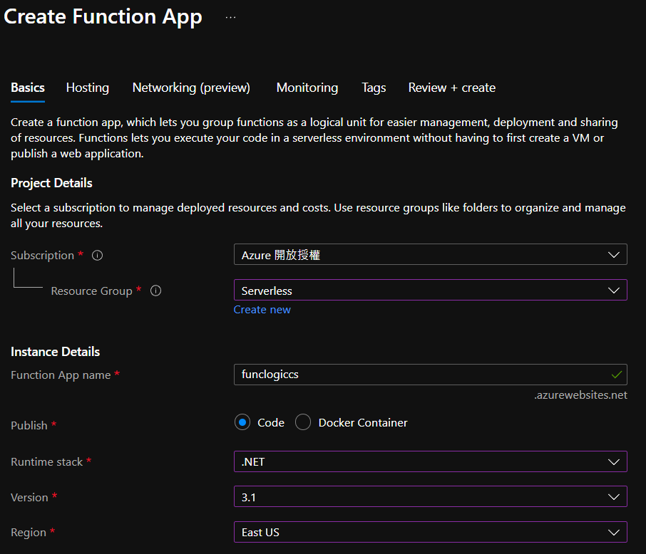Select the Code publish option
This screenshot has width=646, height=554.
click(x=243, y=422)
